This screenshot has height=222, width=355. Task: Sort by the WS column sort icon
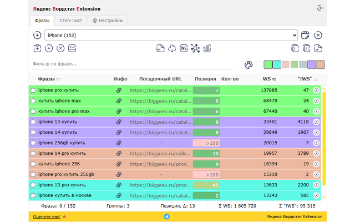coord(274,79)
